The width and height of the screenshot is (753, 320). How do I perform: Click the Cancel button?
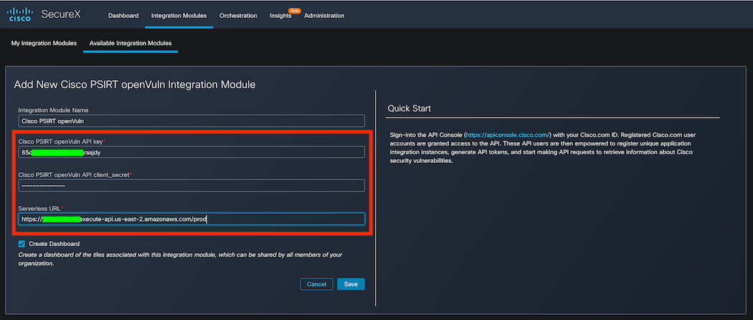[x=316, y=284]
